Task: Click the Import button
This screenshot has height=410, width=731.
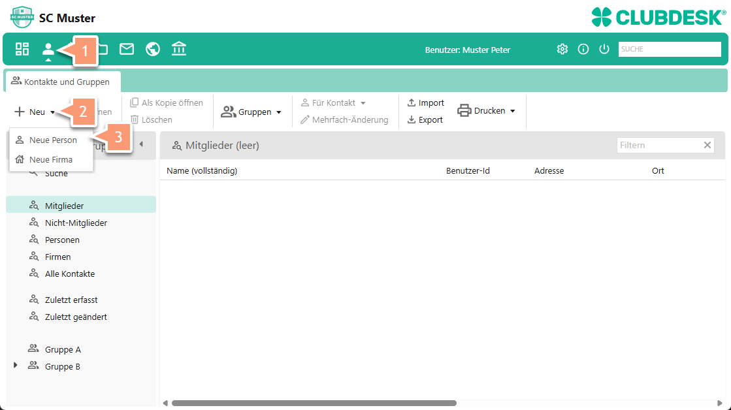Action: click(x=426, y=102)
